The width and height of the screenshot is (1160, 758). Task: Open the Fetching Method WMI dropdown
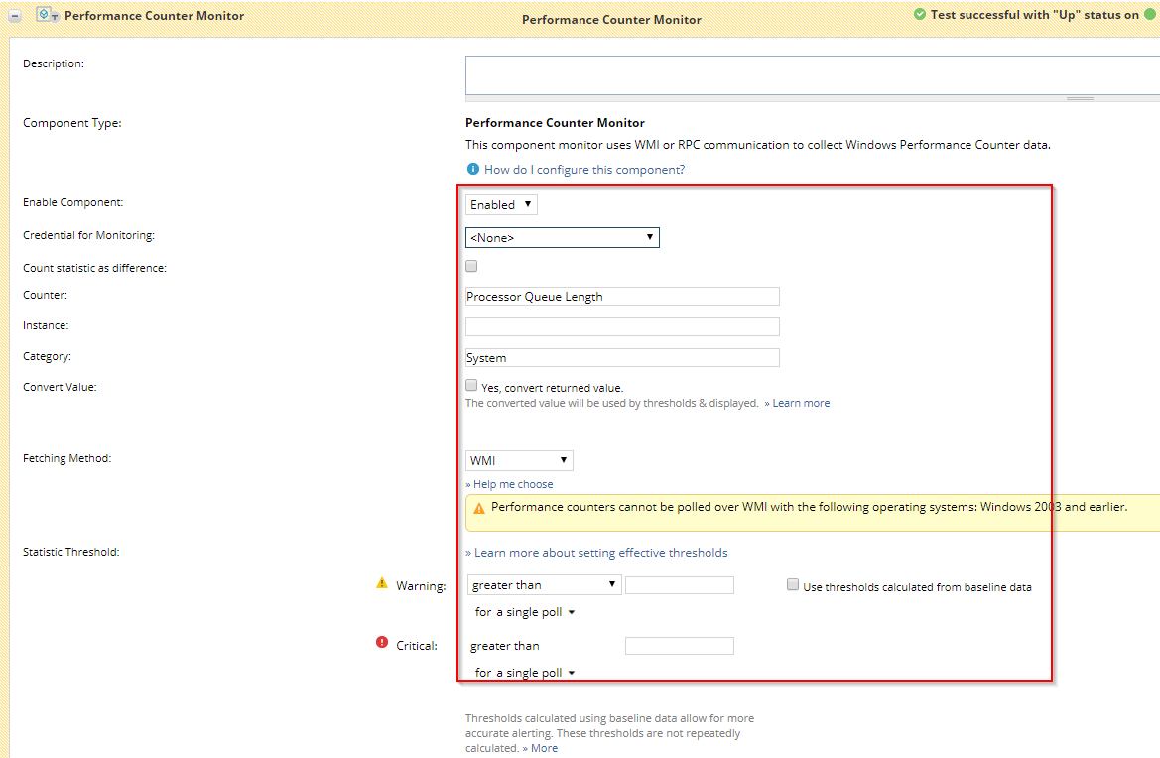(x=519, y=460)
